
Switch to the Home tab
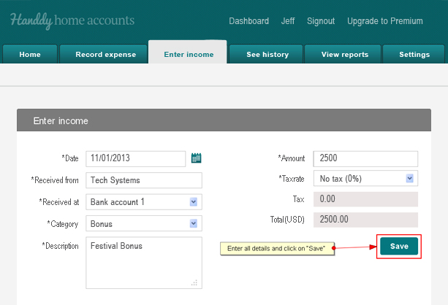click(30, 54)
